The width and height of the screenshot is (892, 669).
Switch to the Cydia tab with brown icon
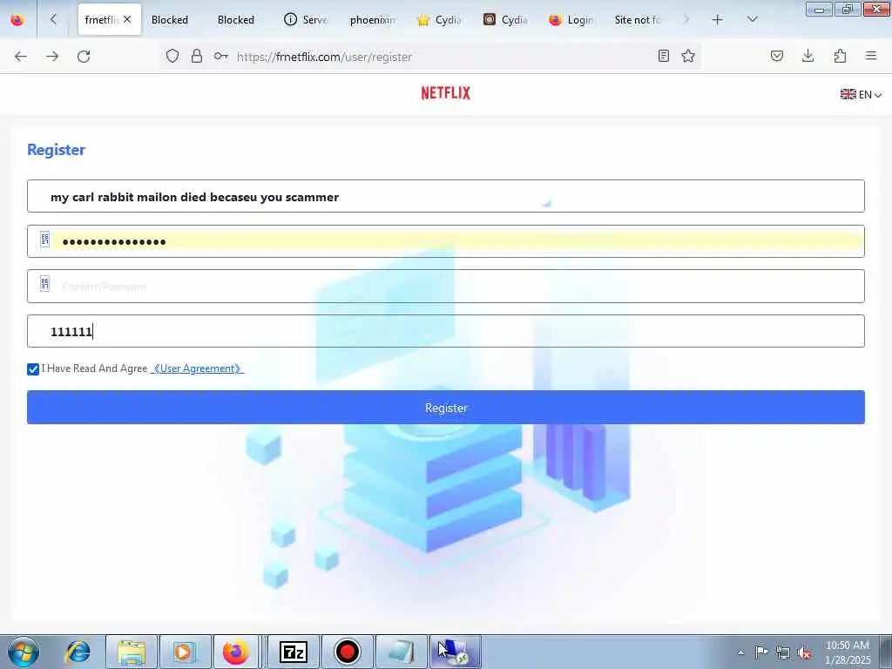(505, 20)
